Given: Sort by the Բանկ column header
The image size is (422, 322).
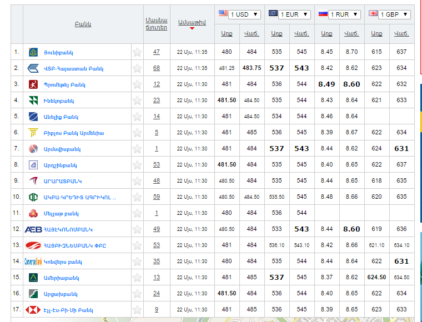Looking at the screenshot, I should 83,24.
